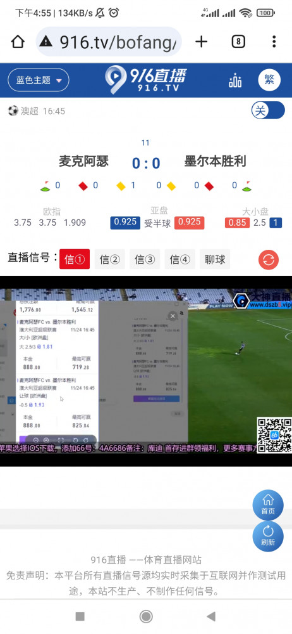Tap the Android back navigation triangle
The image size is (292, 634).
pos(211,616)
